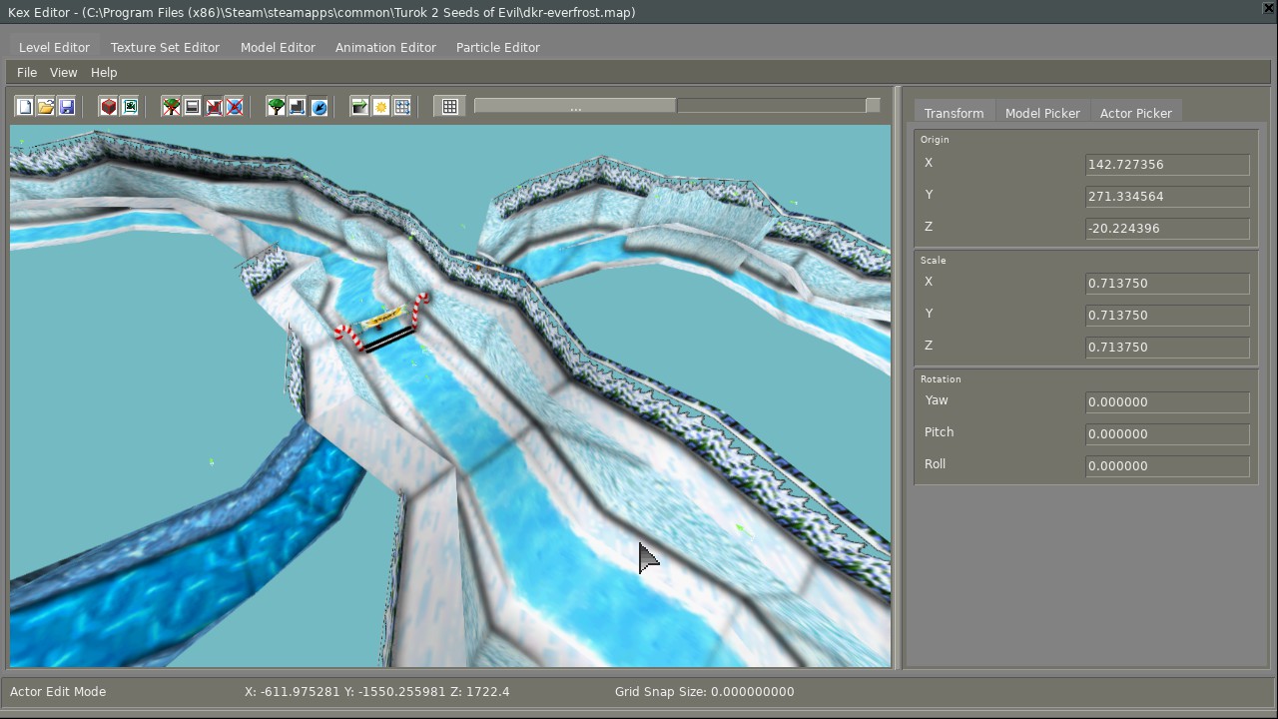Click the grid icon button
The height and width of the screenshot is (719, 1278).
click(450, 107)
